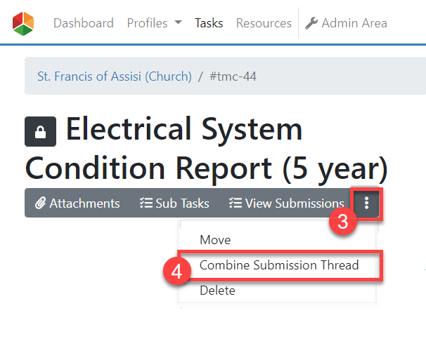The width and height of the screenshot is (426, 341).
Task: Click the colorful app logo icon
Action: coord(23,23)
